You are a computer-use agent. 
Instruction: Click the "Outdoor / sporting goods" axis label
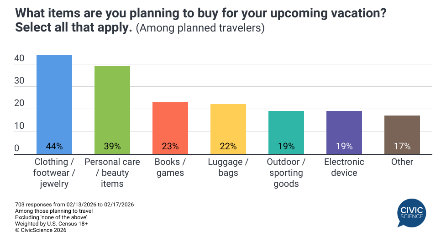coord(286,173)
